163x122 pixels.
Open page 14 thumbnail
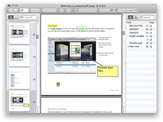[x=19, y=79]
